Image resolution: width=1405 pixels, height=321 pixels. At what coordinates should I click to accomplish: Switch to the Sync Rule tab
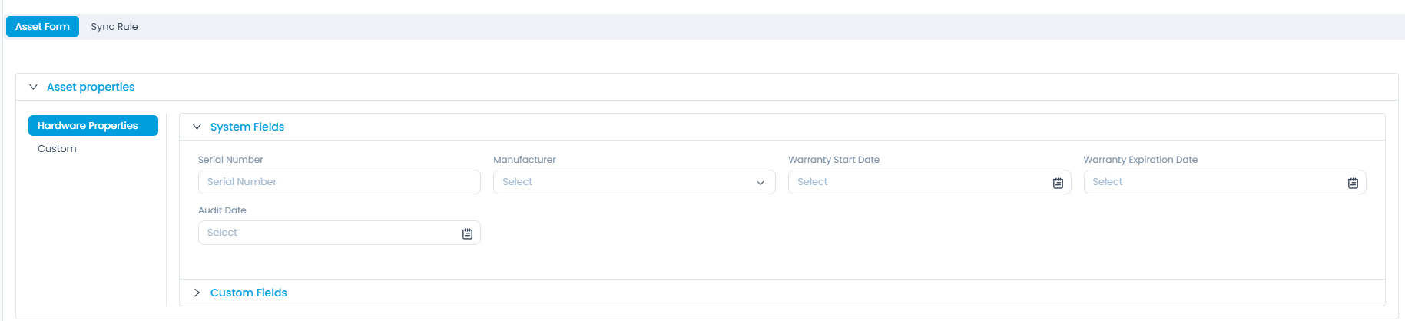(114, 26)
